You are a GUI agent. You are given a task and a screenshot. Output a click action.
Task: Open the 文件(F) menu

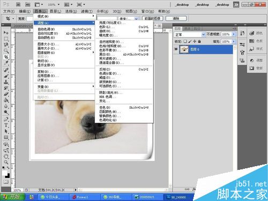click(9, 11)
